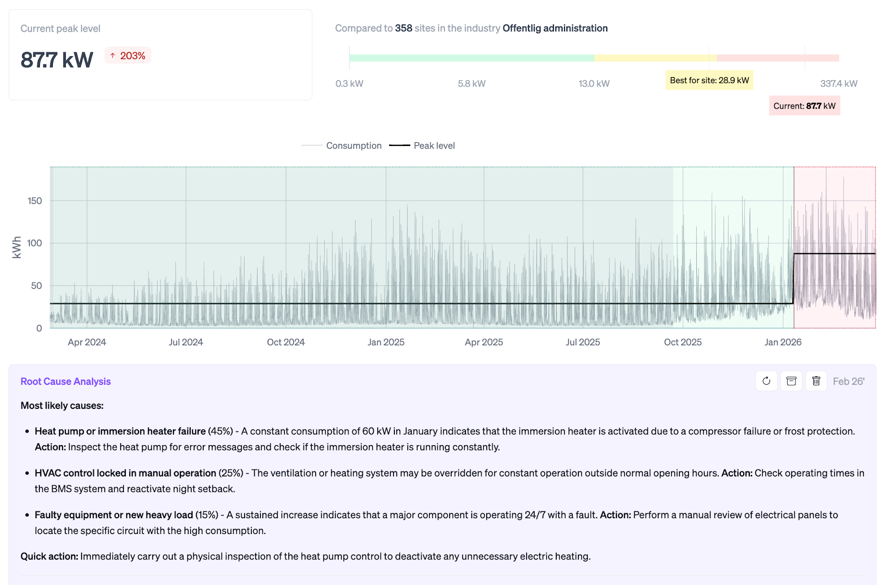The height and width of the screenshot is (585, 883).
Task: Select the Current 87.7 kW badge
Action: 804,106
